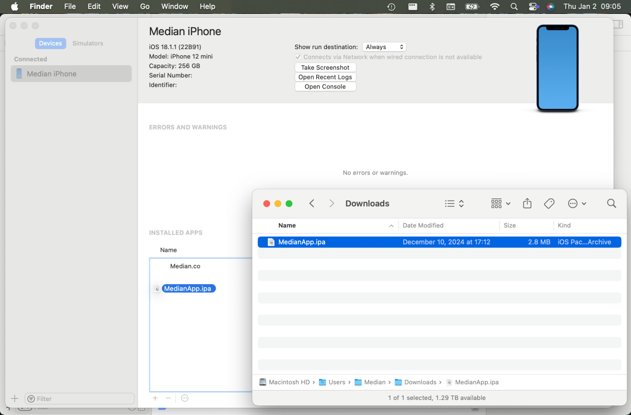Image resolution: width=631 pixels, height=415 pixels.
Task: Open the Window menu in the menu bar
Action: pos(174,7)
